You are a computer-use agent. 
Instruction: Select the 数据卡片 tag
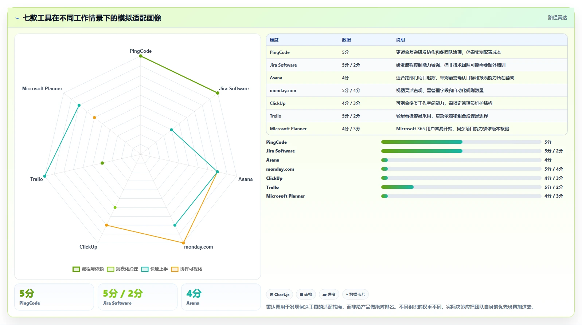(x=355, y=294)
